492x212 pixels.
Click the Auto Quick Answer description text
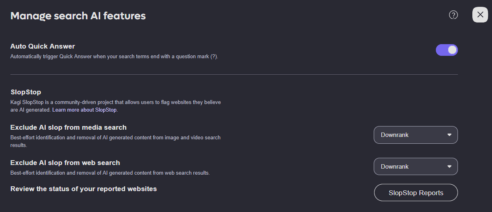click(114, 57)
